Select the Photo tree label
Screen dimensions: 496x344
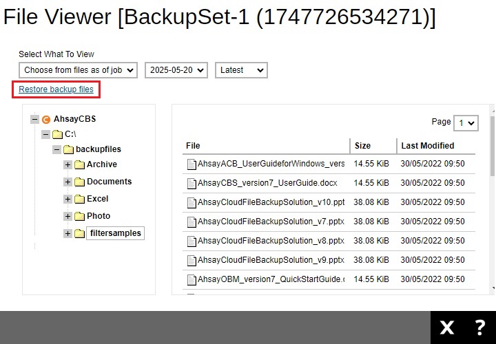tap(99, 216)
